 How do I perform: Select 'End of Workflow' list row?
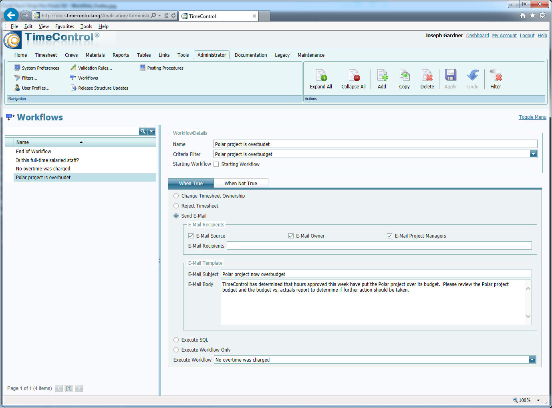pyautogui.click(x=85, y=152)
